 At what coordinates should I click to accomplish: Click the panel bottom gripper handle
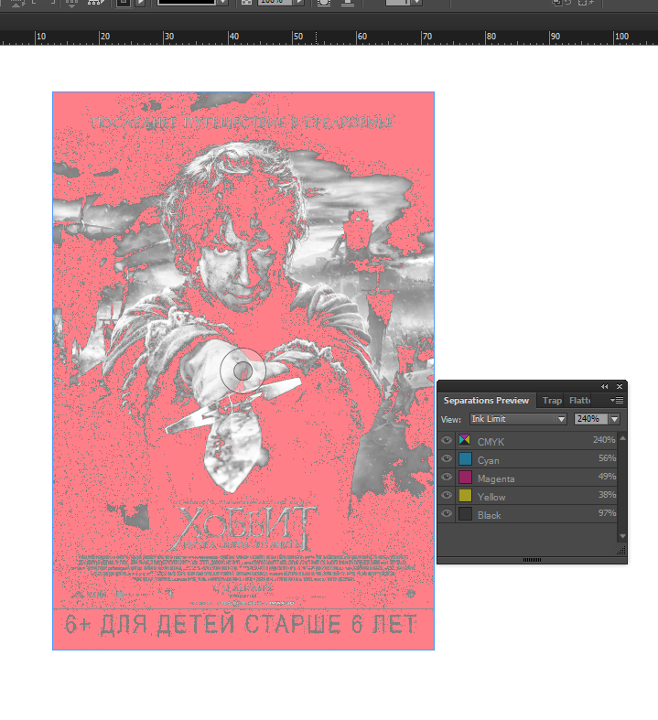coord(532,560)
